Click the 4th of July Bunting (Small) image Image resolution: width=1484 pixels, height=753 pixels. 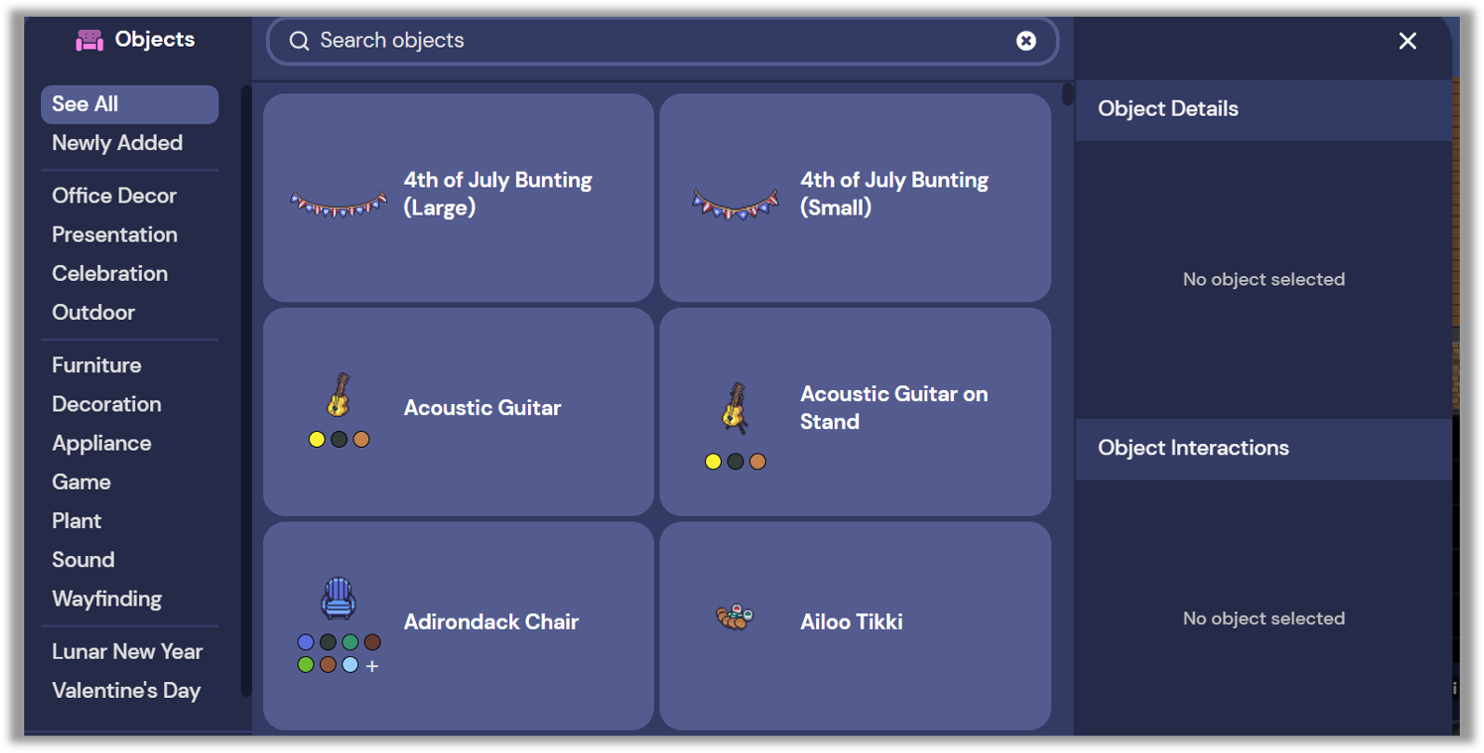(x=735, y=203)
